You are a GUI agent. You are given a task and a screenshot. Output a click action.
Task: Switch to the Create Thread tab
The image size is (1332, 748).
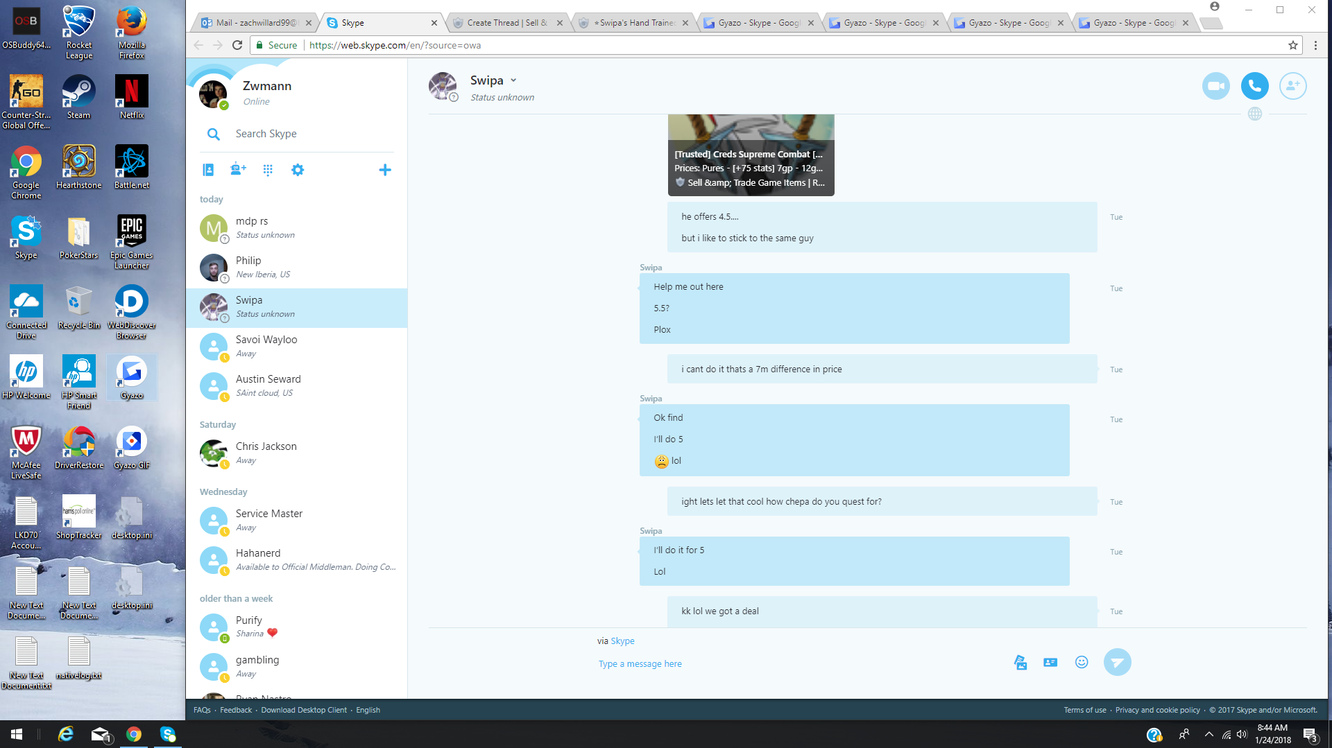(x=507, y=23)
